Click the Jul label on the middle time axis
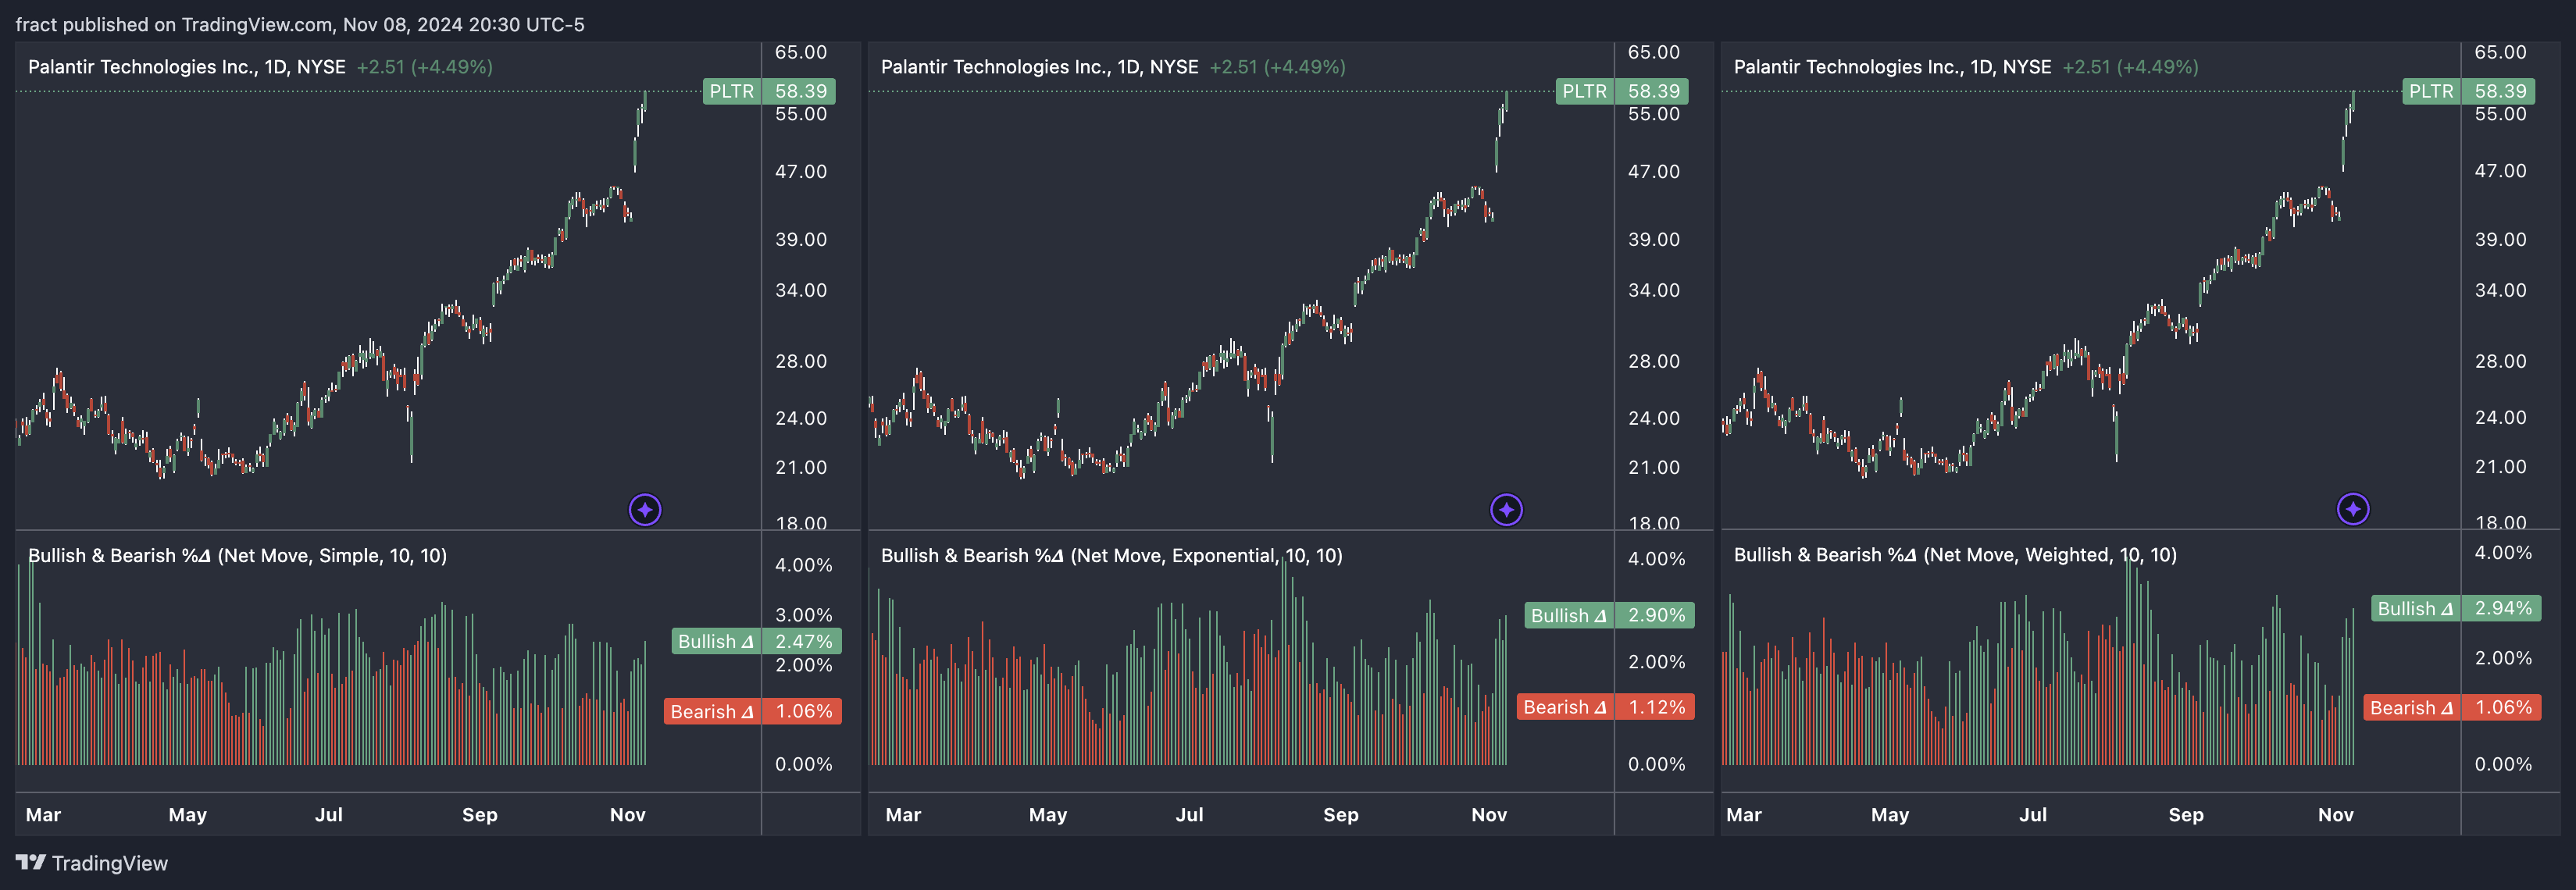The image size is (2576, 890). pos(1189,815)
